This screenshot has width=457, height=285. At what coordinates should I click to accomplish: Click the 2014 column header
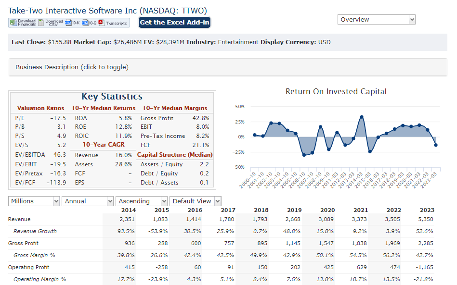pyautogui.click(x=128, y=210)
